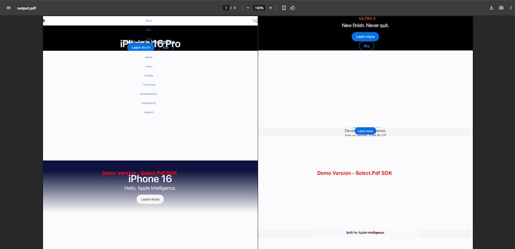Switch to fit-to-page view mode

(284, 8)
